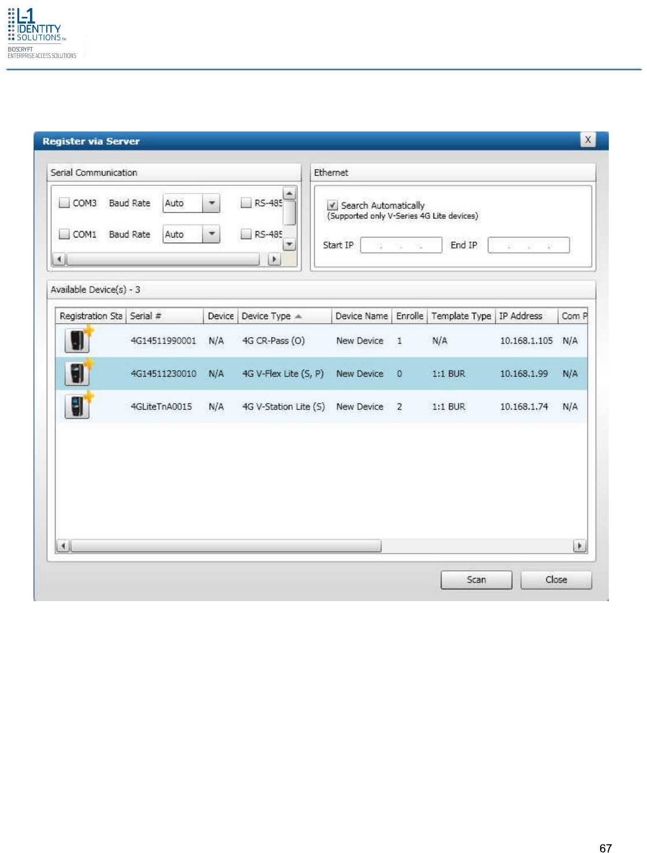The height and width of the screenshot is (853, 647).
Task: Click Com P column header
Action: [x=573, y=316]
